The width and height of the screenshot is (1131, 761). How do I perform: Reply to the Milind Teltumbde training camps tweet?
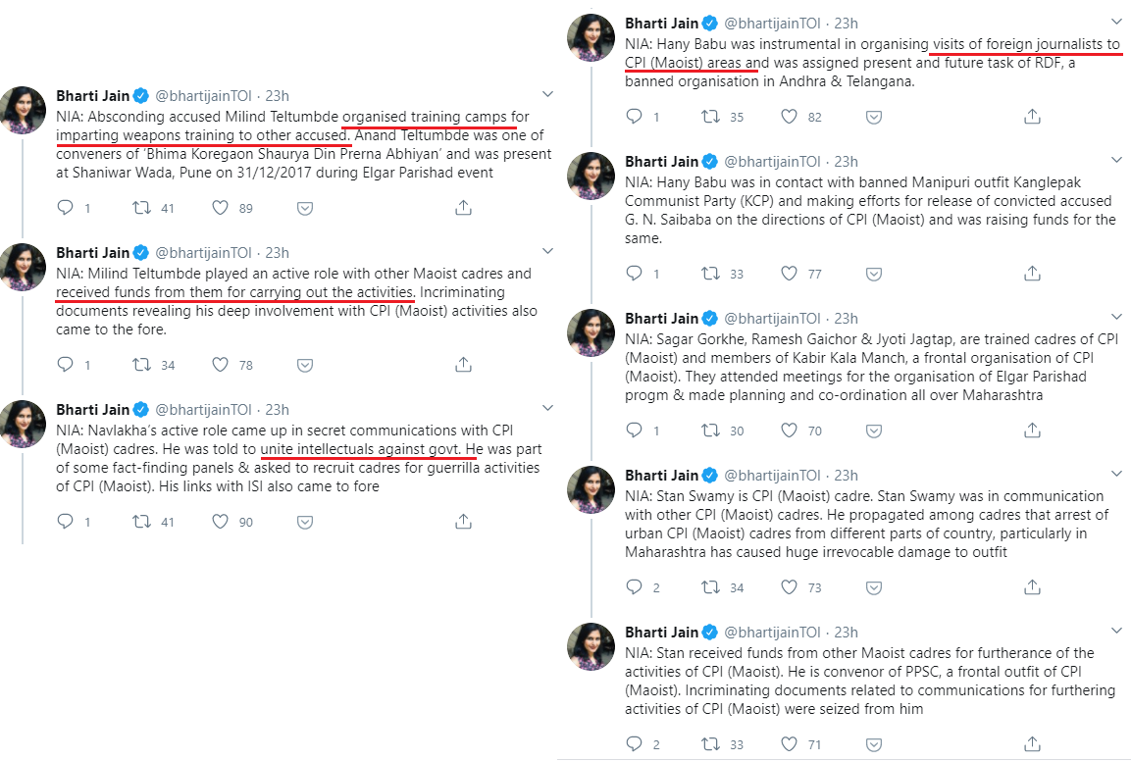(x=66, y=208)
